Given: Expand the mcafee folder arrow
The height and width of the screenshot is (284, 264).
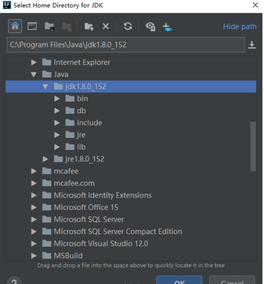Looking at the screenshot, I should click(x=34, y=171).
